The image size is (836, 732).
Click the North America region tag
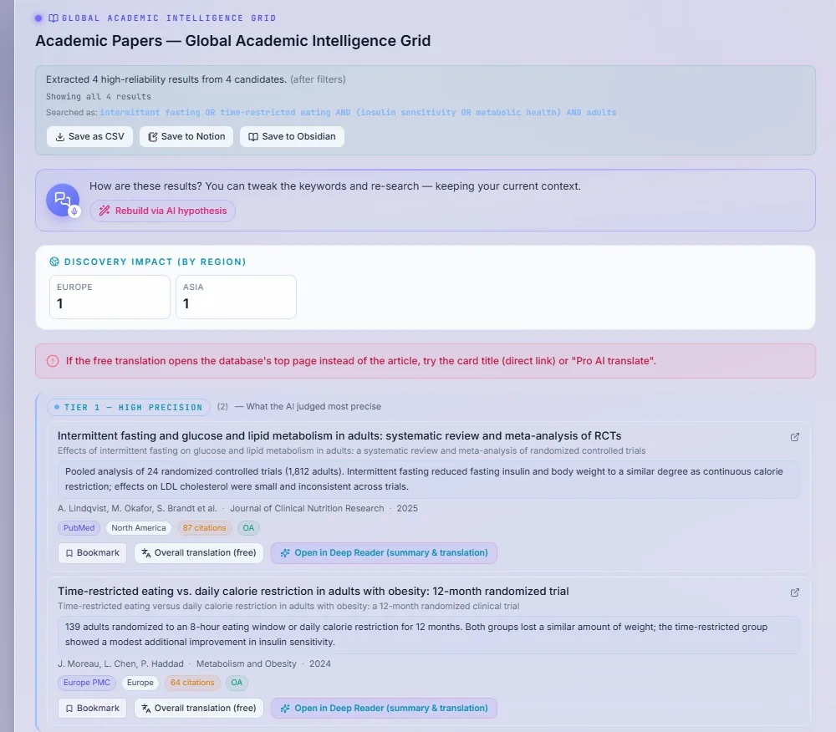[139, 528]
